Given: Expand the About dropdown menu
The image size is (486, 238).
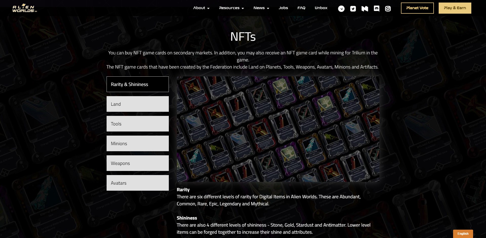Looking at the screenshot, I should pyautogui.click(x=201, y=8).
